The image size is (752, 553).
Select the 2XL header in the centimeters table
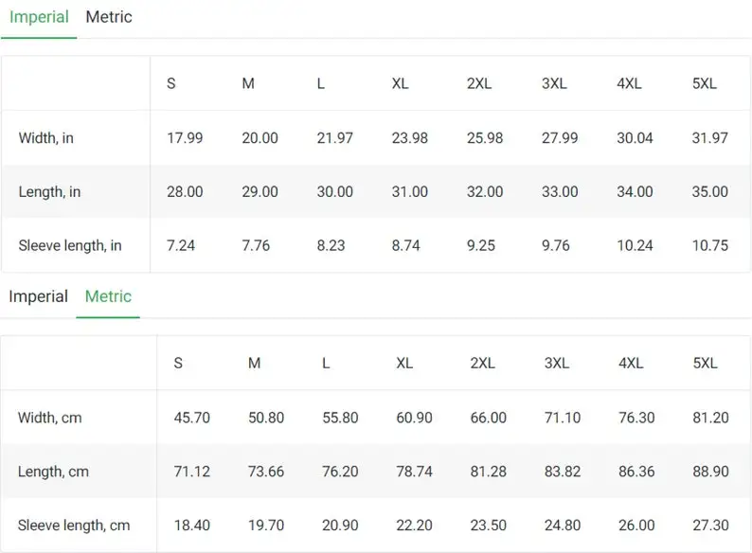483,364
